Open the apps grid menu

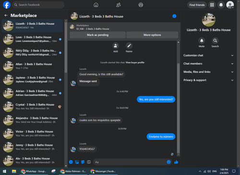coord(212,5)
